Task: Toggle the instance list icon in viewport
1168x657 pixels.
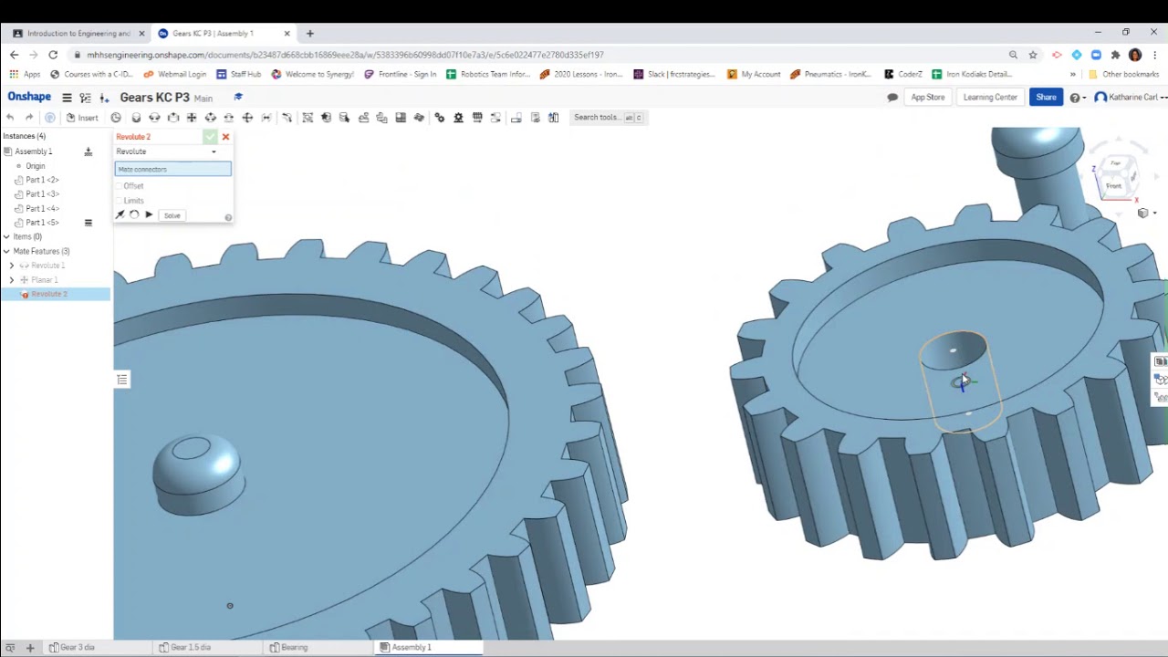Action: (121, 380)
